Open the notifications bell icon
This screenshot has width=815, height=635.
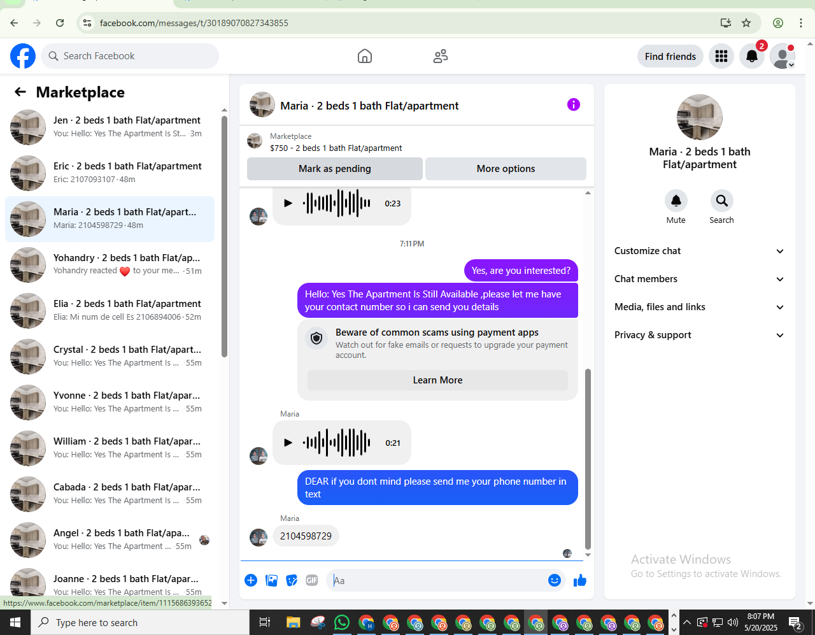coord(752,56)
